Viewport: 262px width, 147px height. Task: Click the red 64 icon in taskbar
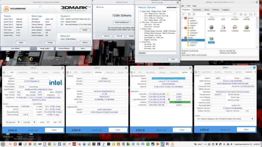74,144
